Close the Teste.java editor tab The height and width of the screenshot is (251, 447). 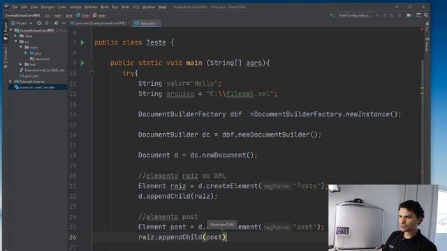click(159, 23)
